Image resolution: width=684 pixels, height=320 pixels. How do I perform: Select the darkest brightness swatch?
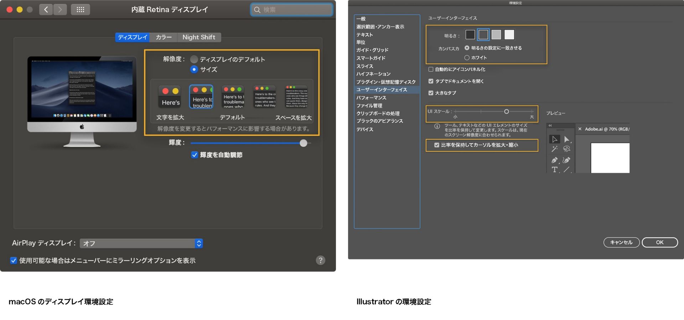coord(470,35)
